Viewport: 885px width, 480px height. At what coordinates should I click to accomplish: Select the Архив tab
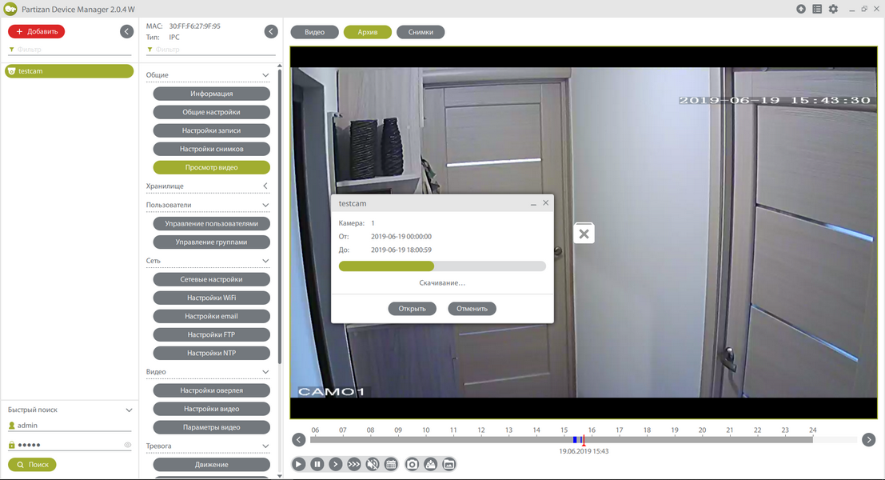(x=368, y=32)
